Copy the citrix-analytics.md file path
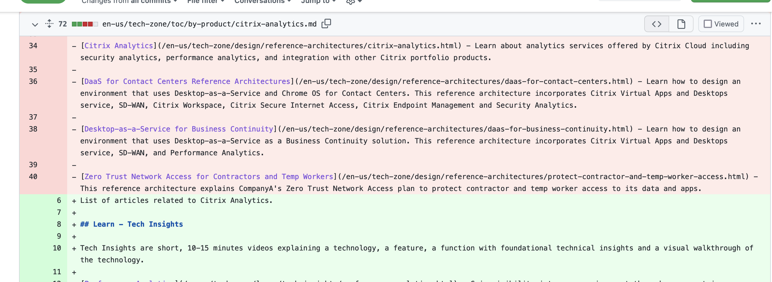Viewport: 772px width, 282px height. (x=326, y=24)
